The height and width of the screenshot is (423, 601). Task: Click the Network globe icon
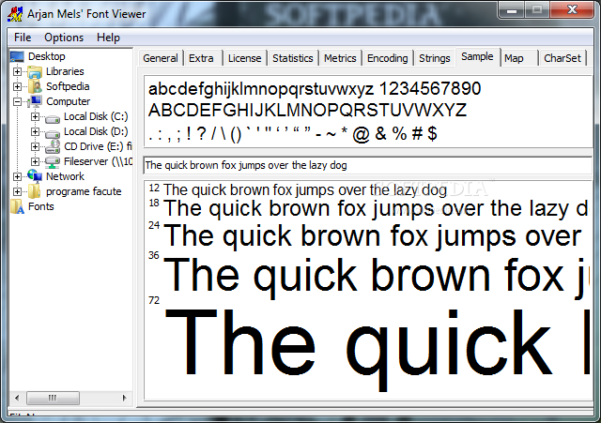(x=35, y=176)
